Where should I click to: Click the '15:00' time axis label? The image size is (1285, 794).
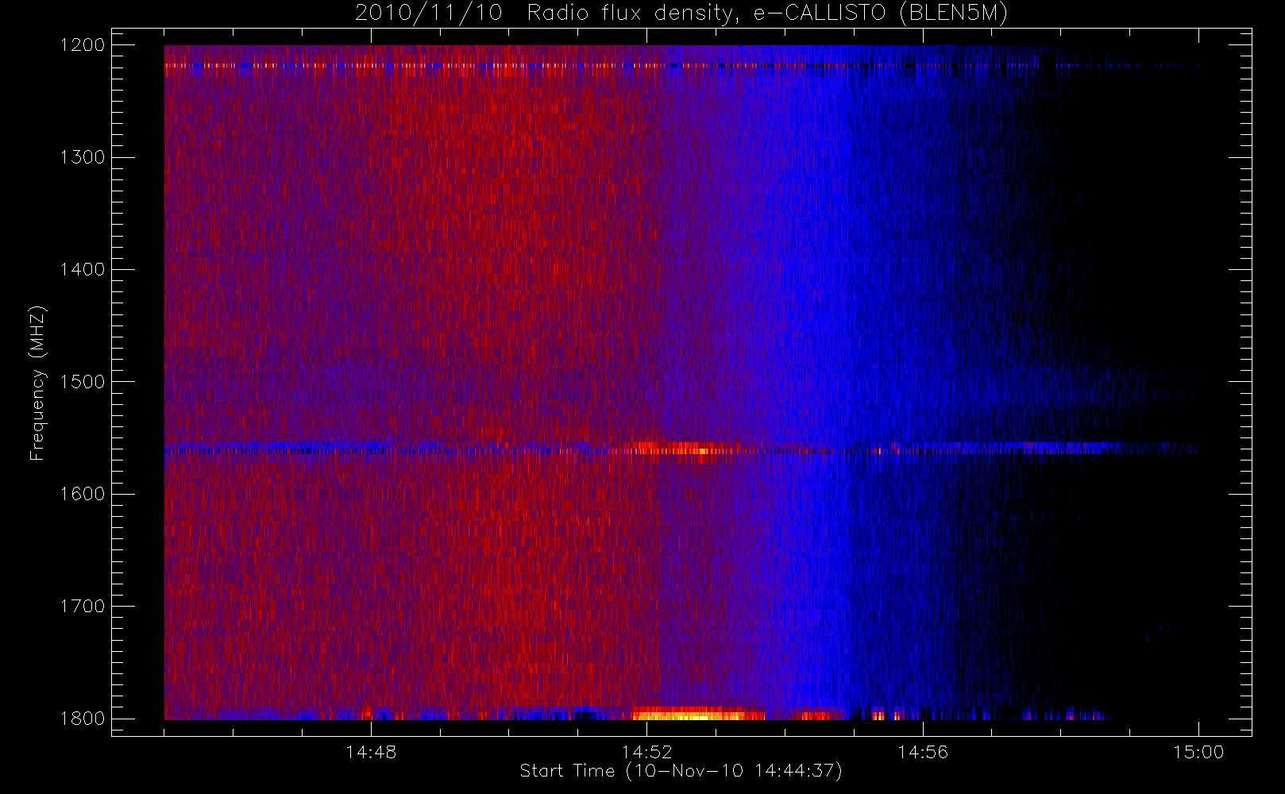click(x=1198, y=752)
